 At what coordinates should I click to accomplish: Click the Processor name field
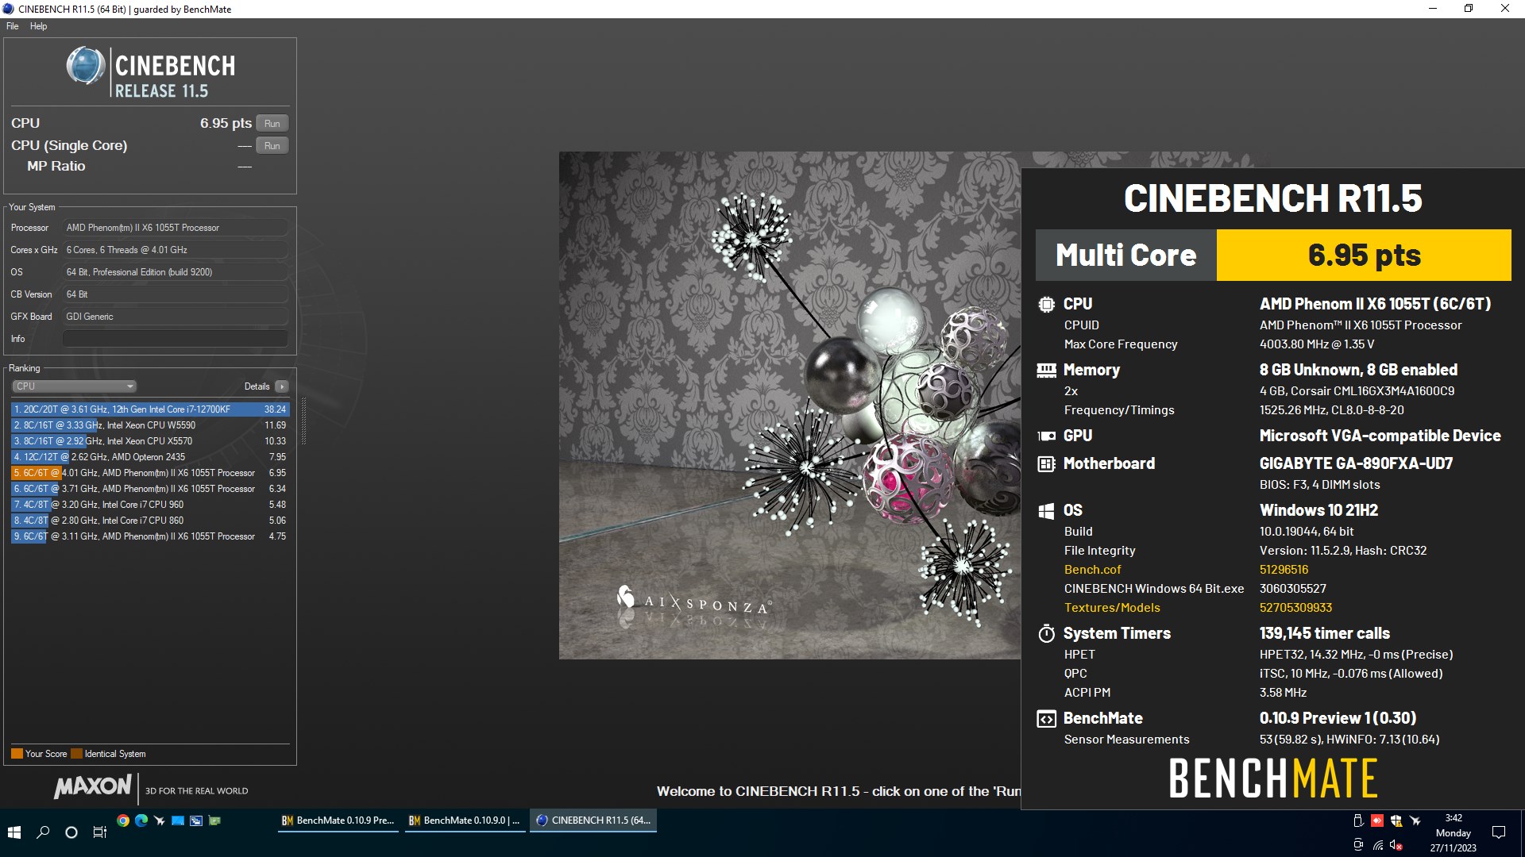click(x=175, y=228)
